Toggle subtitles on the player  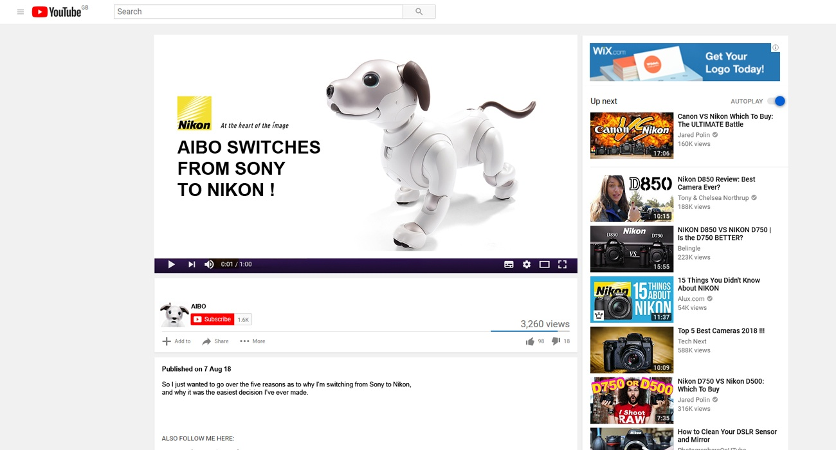(509, 264)
